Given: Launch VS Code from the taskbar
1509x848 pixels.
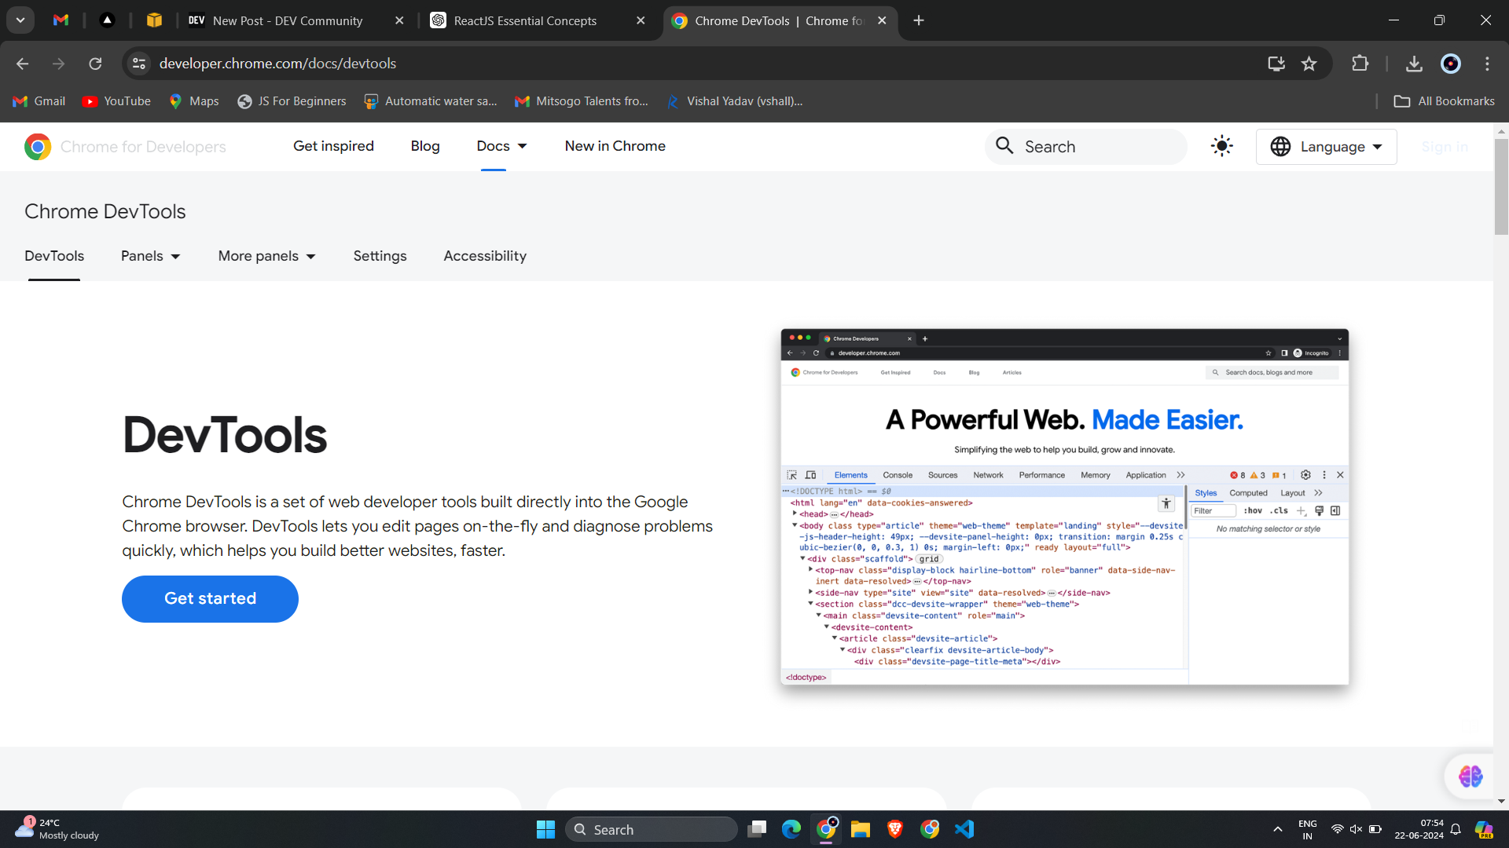Looking at the screenshot, I should [965, 828].
